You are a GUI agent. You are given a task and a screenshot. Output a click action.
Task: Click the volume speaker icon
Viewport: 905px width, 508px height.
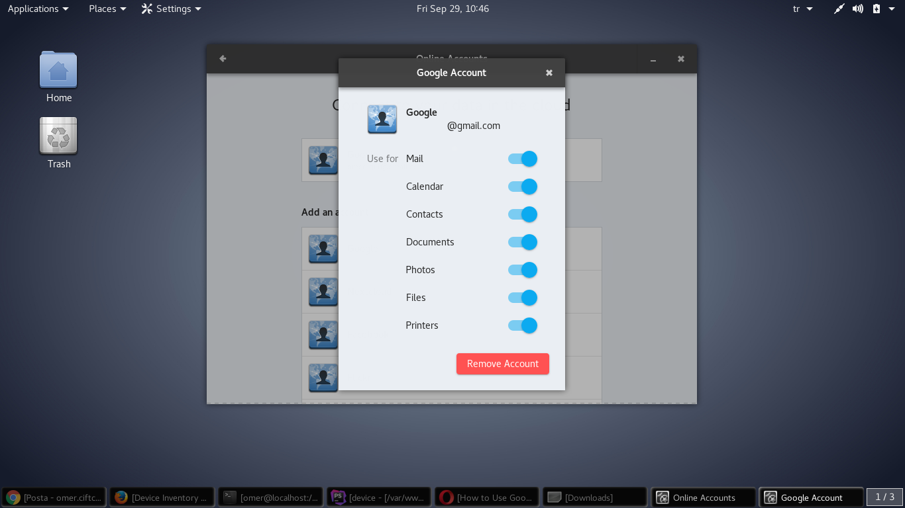tap(858, 9)
